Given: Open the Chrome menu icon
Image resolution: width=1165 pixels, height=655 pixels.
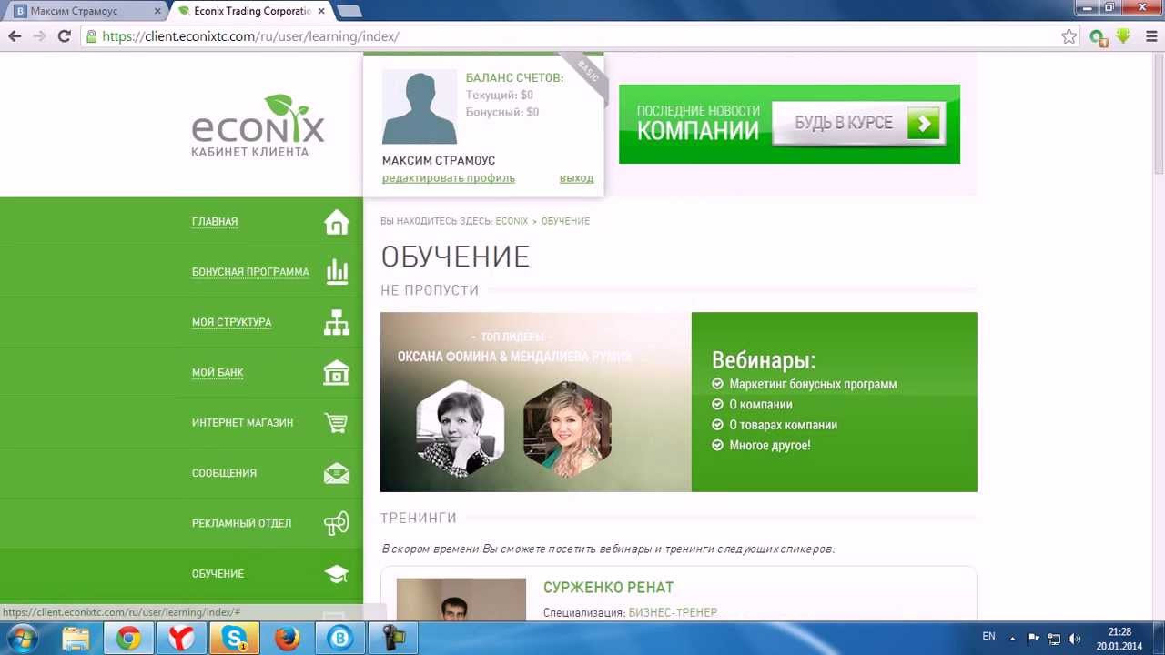Looking at the screenshot, I should [1151, 36].
